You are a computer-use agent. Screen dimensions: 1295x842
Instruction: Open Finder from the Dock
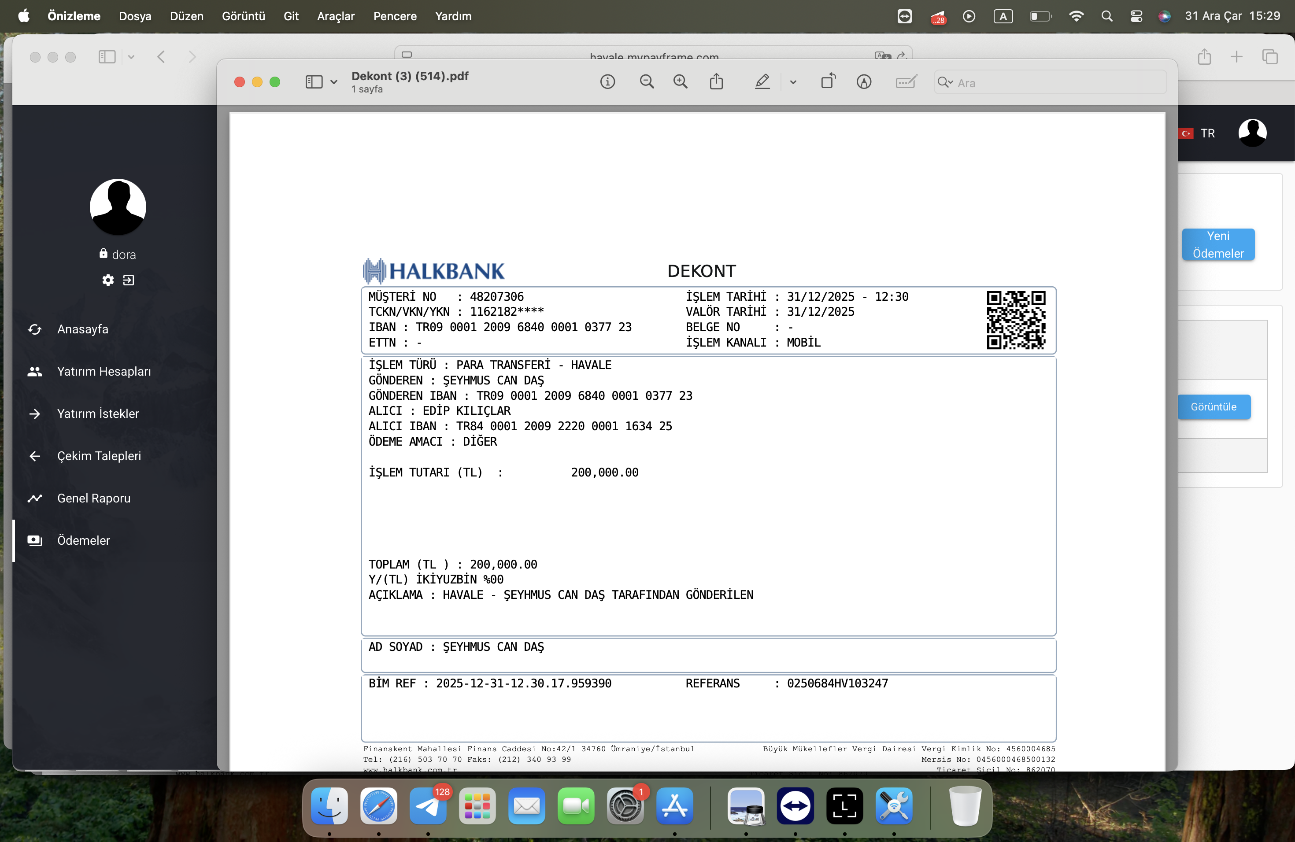pos(330,805)
